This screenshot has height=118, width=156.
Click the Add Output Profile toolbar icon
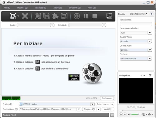pos(64,16)
